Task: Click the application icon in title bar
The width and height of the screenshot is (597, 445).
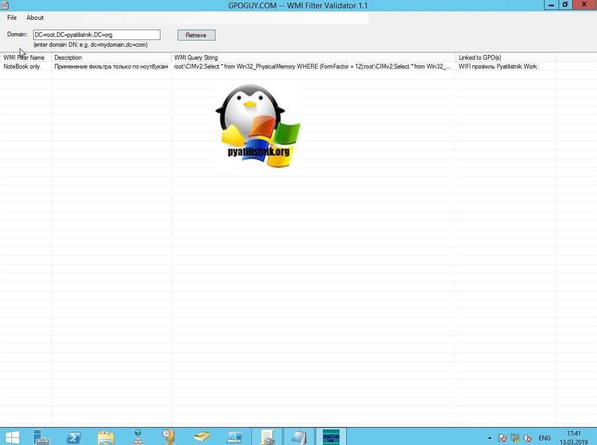Action: pos(5,5)
